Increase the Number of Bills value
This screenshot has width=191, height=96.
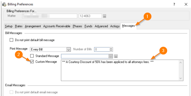click(111, 48)
